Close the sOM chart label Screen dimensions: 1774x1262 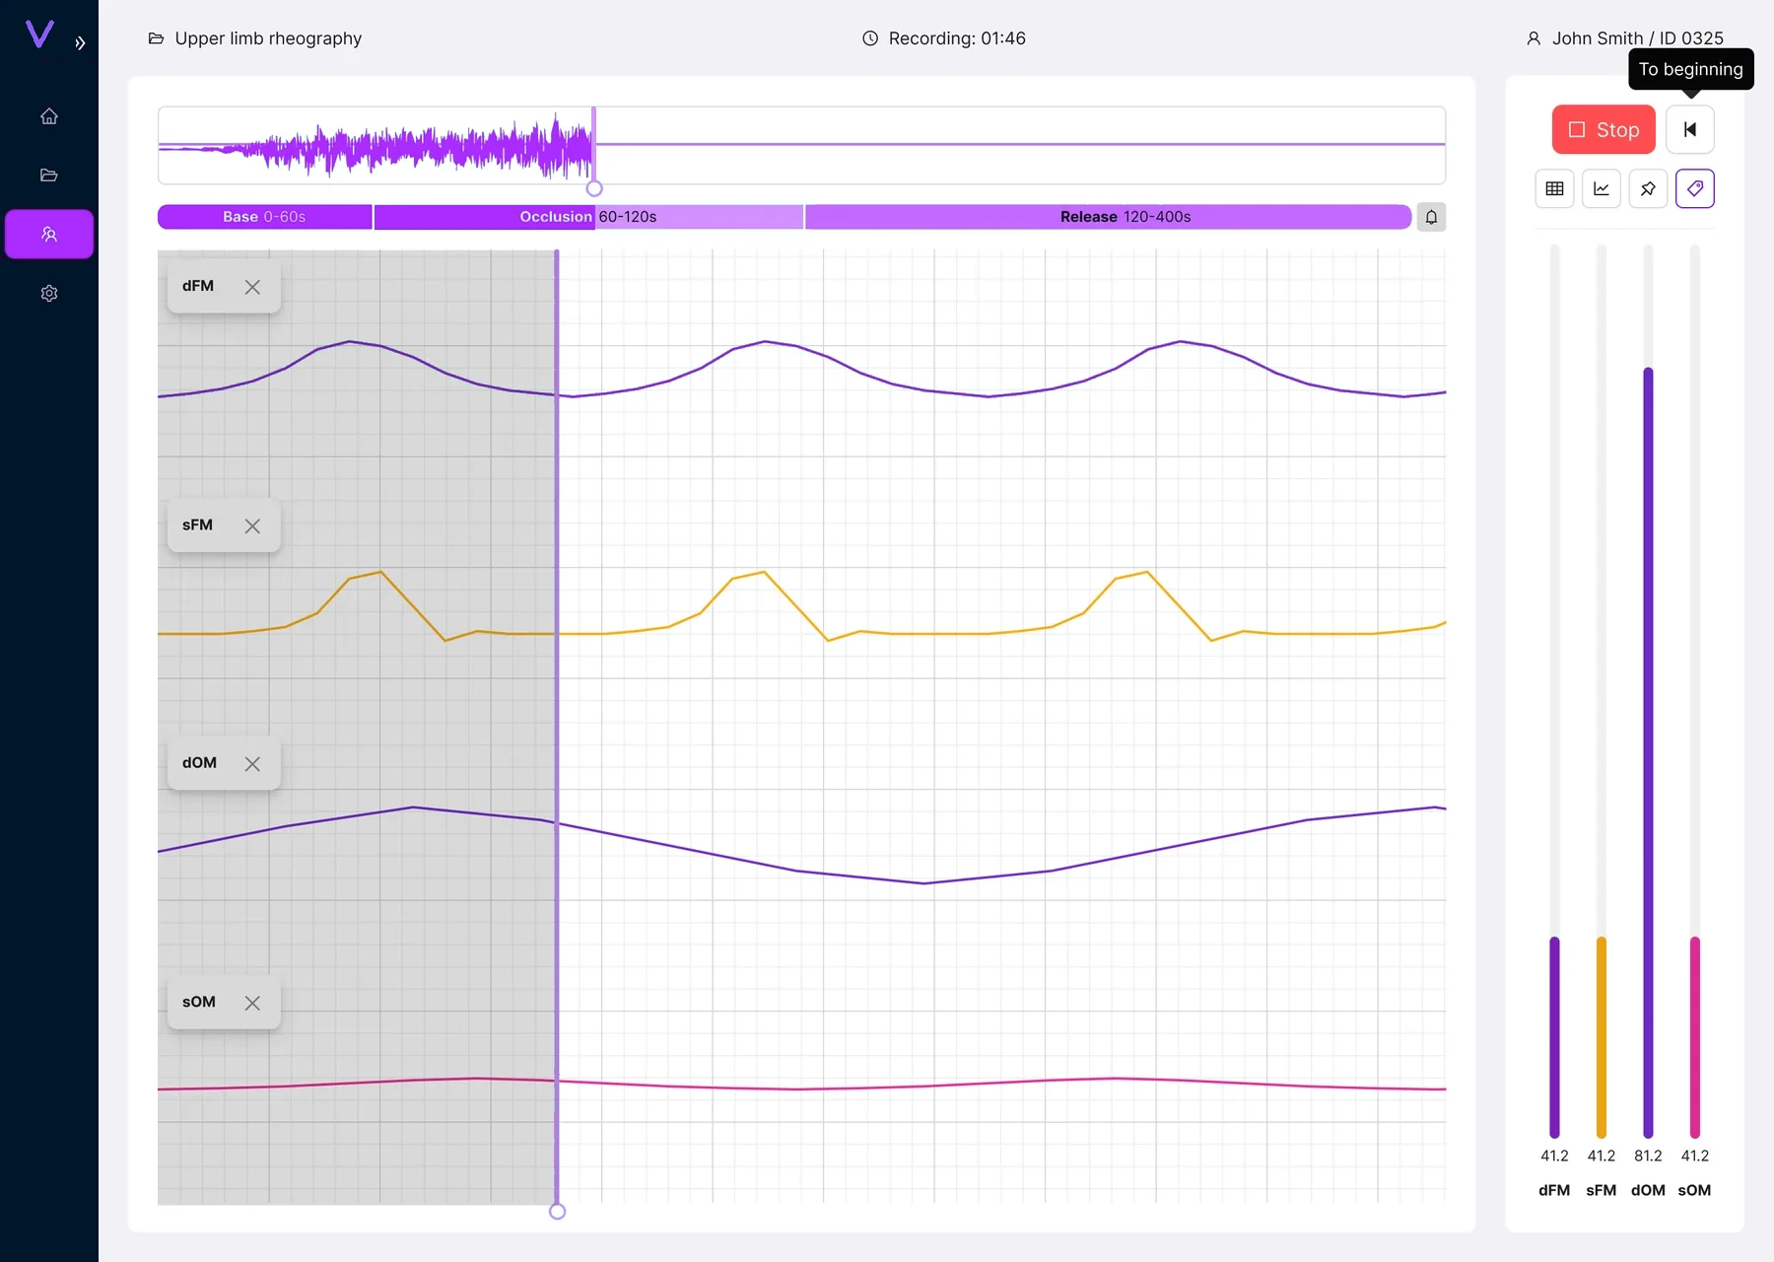pos(252,1003)
